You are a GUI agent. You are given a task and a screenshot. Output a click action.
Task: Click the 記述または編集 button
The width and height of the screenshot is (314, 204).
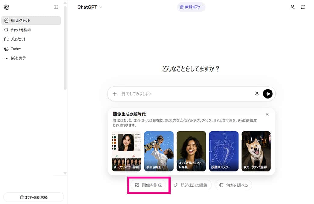tap(190, 185)
